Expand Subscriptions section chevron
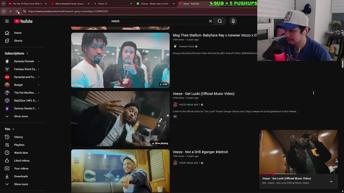 pos(27,53)
